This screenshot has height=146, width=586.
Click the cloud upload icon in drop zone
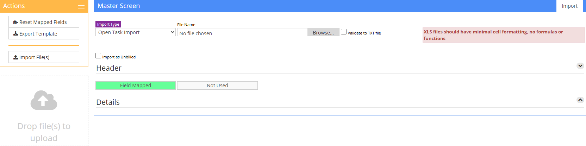[x=44, y=100]
